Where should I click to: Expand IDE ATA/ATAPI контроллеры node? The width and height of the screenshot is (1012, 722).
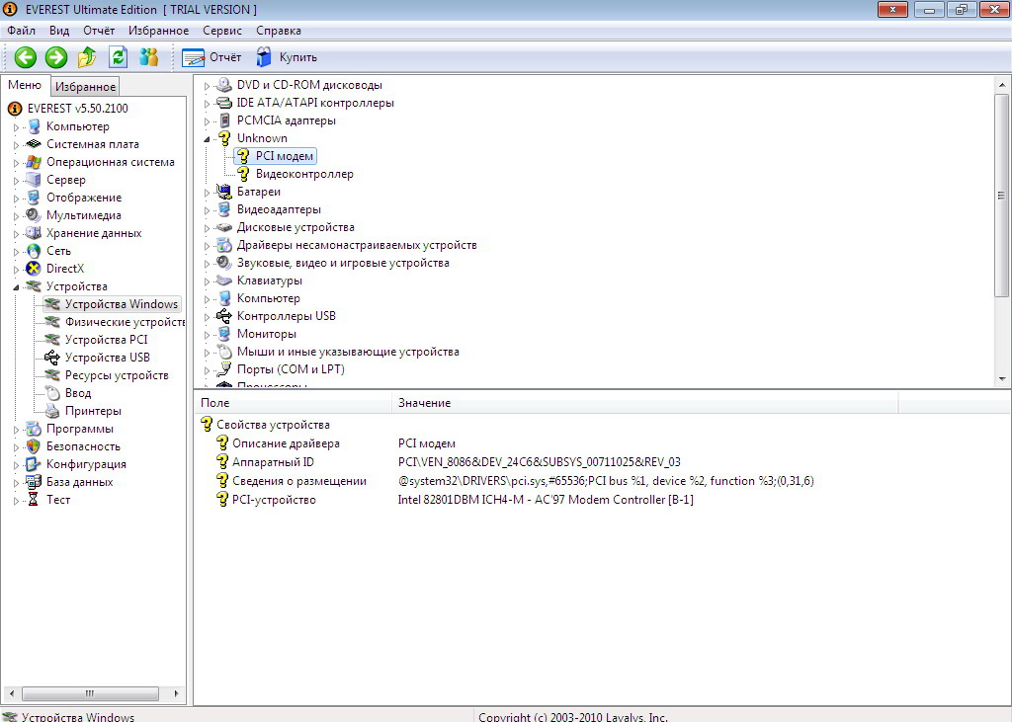(x=208, y=104)
